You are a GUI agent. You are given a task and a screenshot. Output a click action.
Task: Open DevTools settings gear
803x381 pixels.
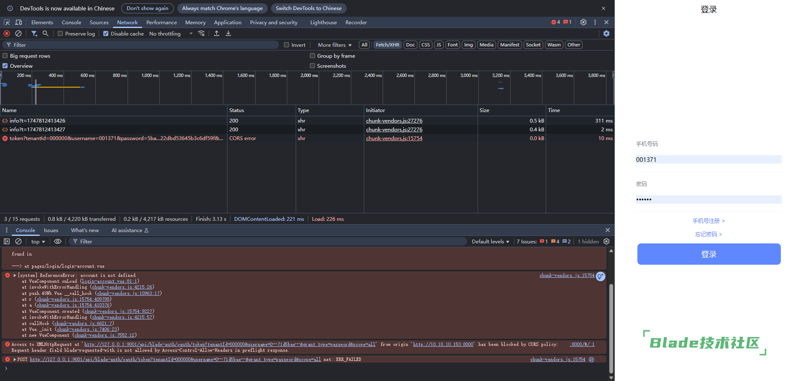583,22
